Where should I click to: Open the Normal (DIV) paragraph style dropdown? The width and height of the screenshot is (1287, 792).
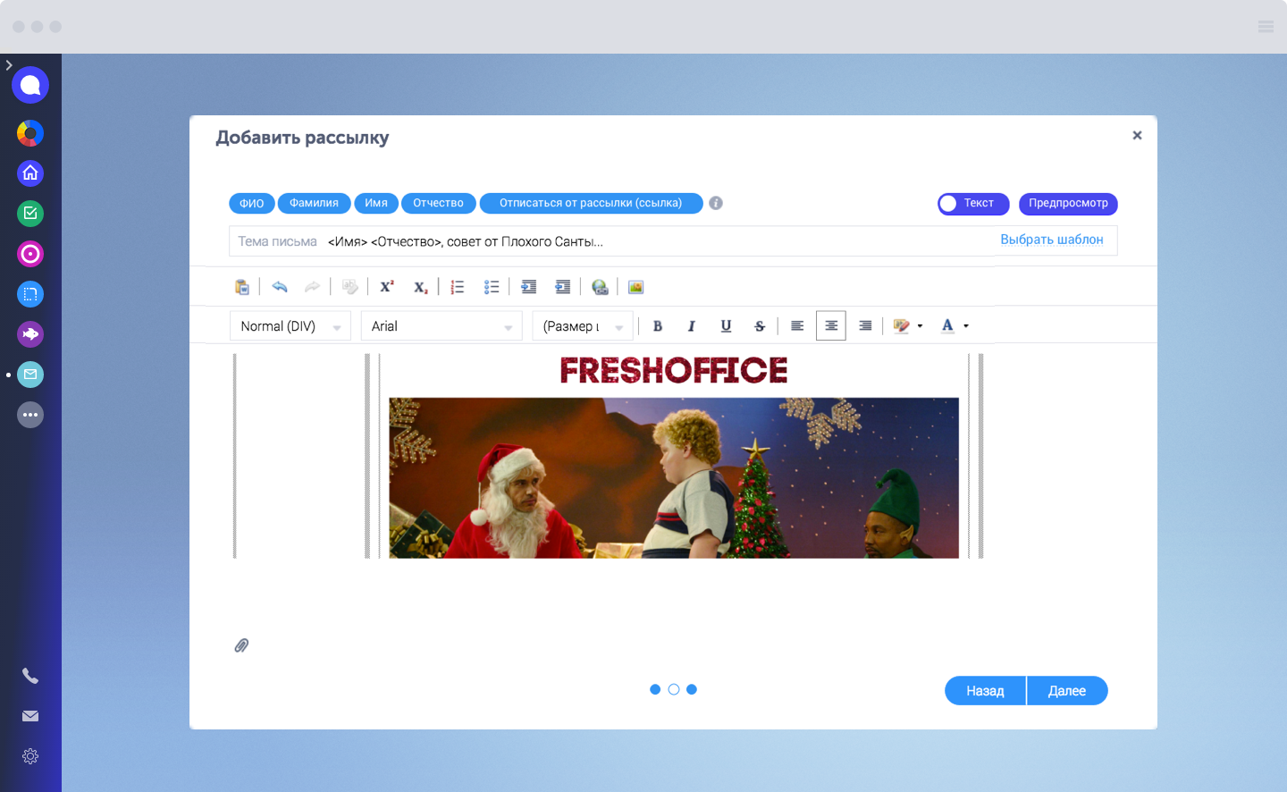pyautogui.click(x=290, y=326)
